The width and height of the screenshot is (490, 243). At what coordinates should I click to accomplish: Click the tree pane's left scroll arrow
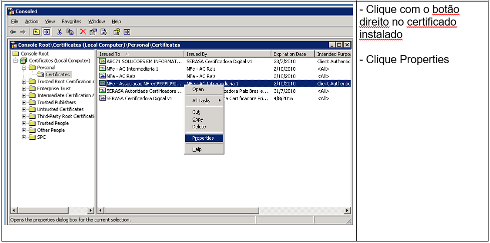[13, 210]
